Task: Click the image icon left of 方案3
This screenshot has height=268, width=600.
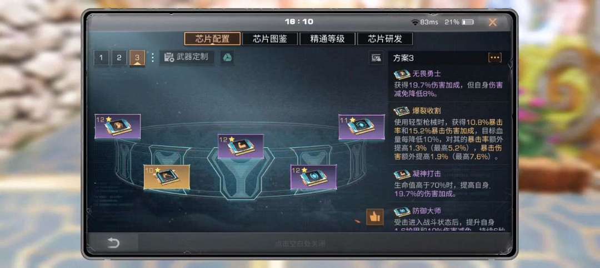Action: click(x=376, y=58)
